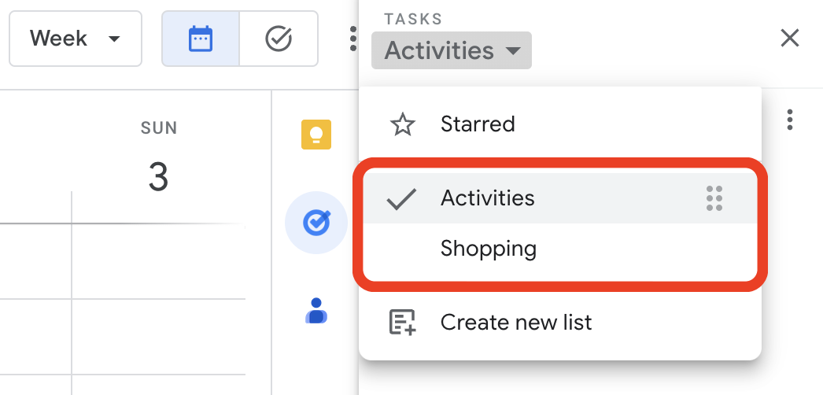Select the Activities list entry

click(x=560, y=198)
